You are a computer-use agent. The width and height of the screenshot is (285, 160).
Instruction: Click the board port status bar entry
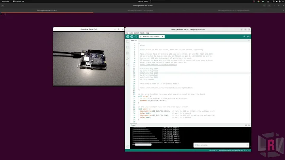coord(231,150)
